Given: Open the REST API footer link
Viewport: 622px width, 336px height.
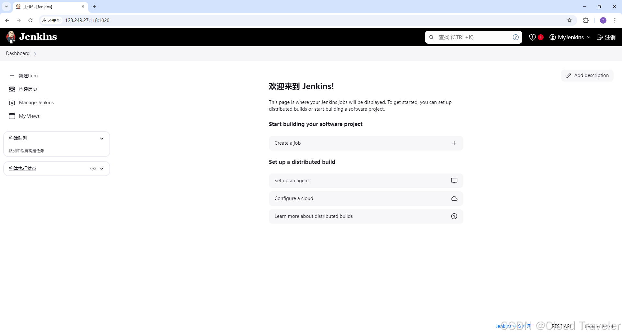Looking at the screenshot, I should pyautogui.click(x=561, y=326).
